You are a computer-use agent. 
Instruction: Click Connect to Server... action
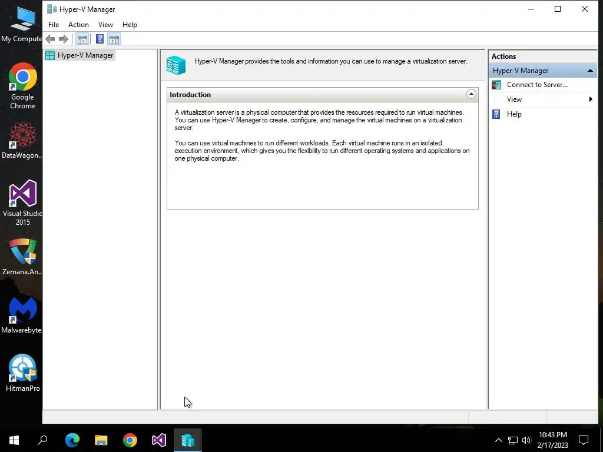tap(537, 85)
